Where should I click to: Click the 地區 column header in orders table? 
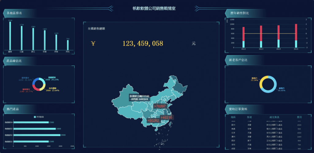point(233,117)
